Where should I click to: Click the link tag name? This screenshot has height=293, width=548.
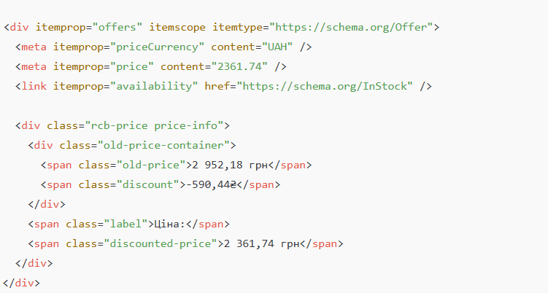tap(34, 86)
